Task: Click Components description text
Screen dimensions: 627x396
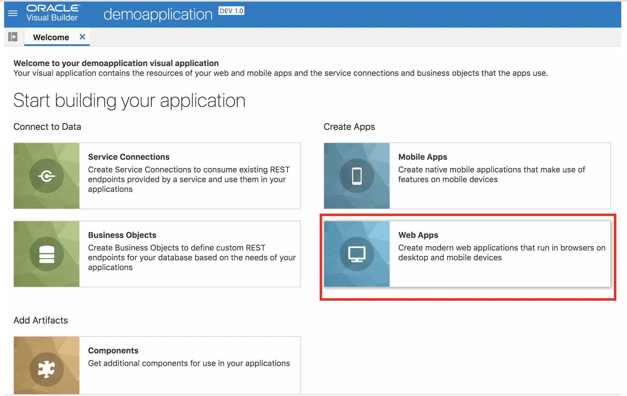Action: (x=189, y=363)
